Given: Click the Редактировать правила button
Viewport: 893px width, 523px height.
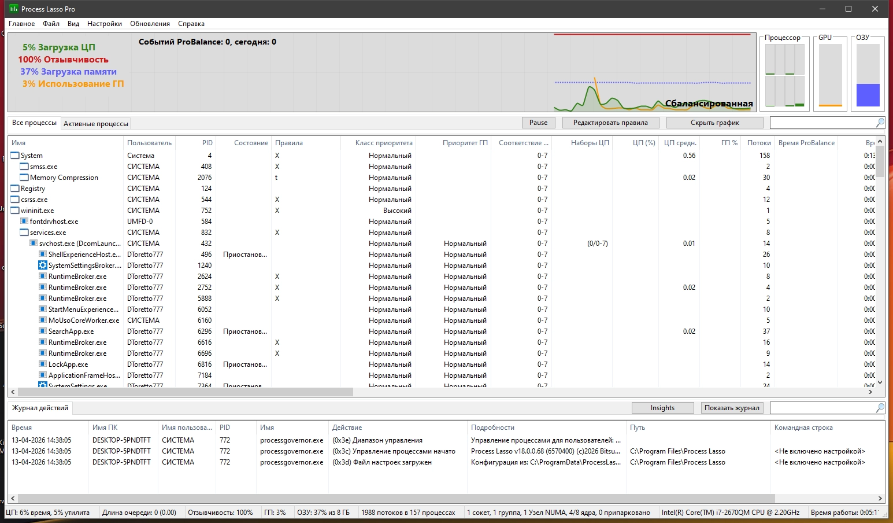Looking at the screenshot, I should tap(610, 123).
